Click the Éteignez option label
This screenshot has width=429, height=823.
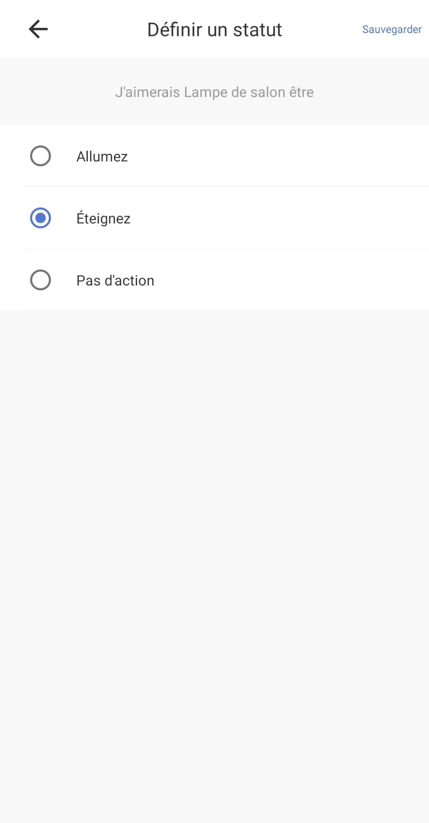coord(103,219)
